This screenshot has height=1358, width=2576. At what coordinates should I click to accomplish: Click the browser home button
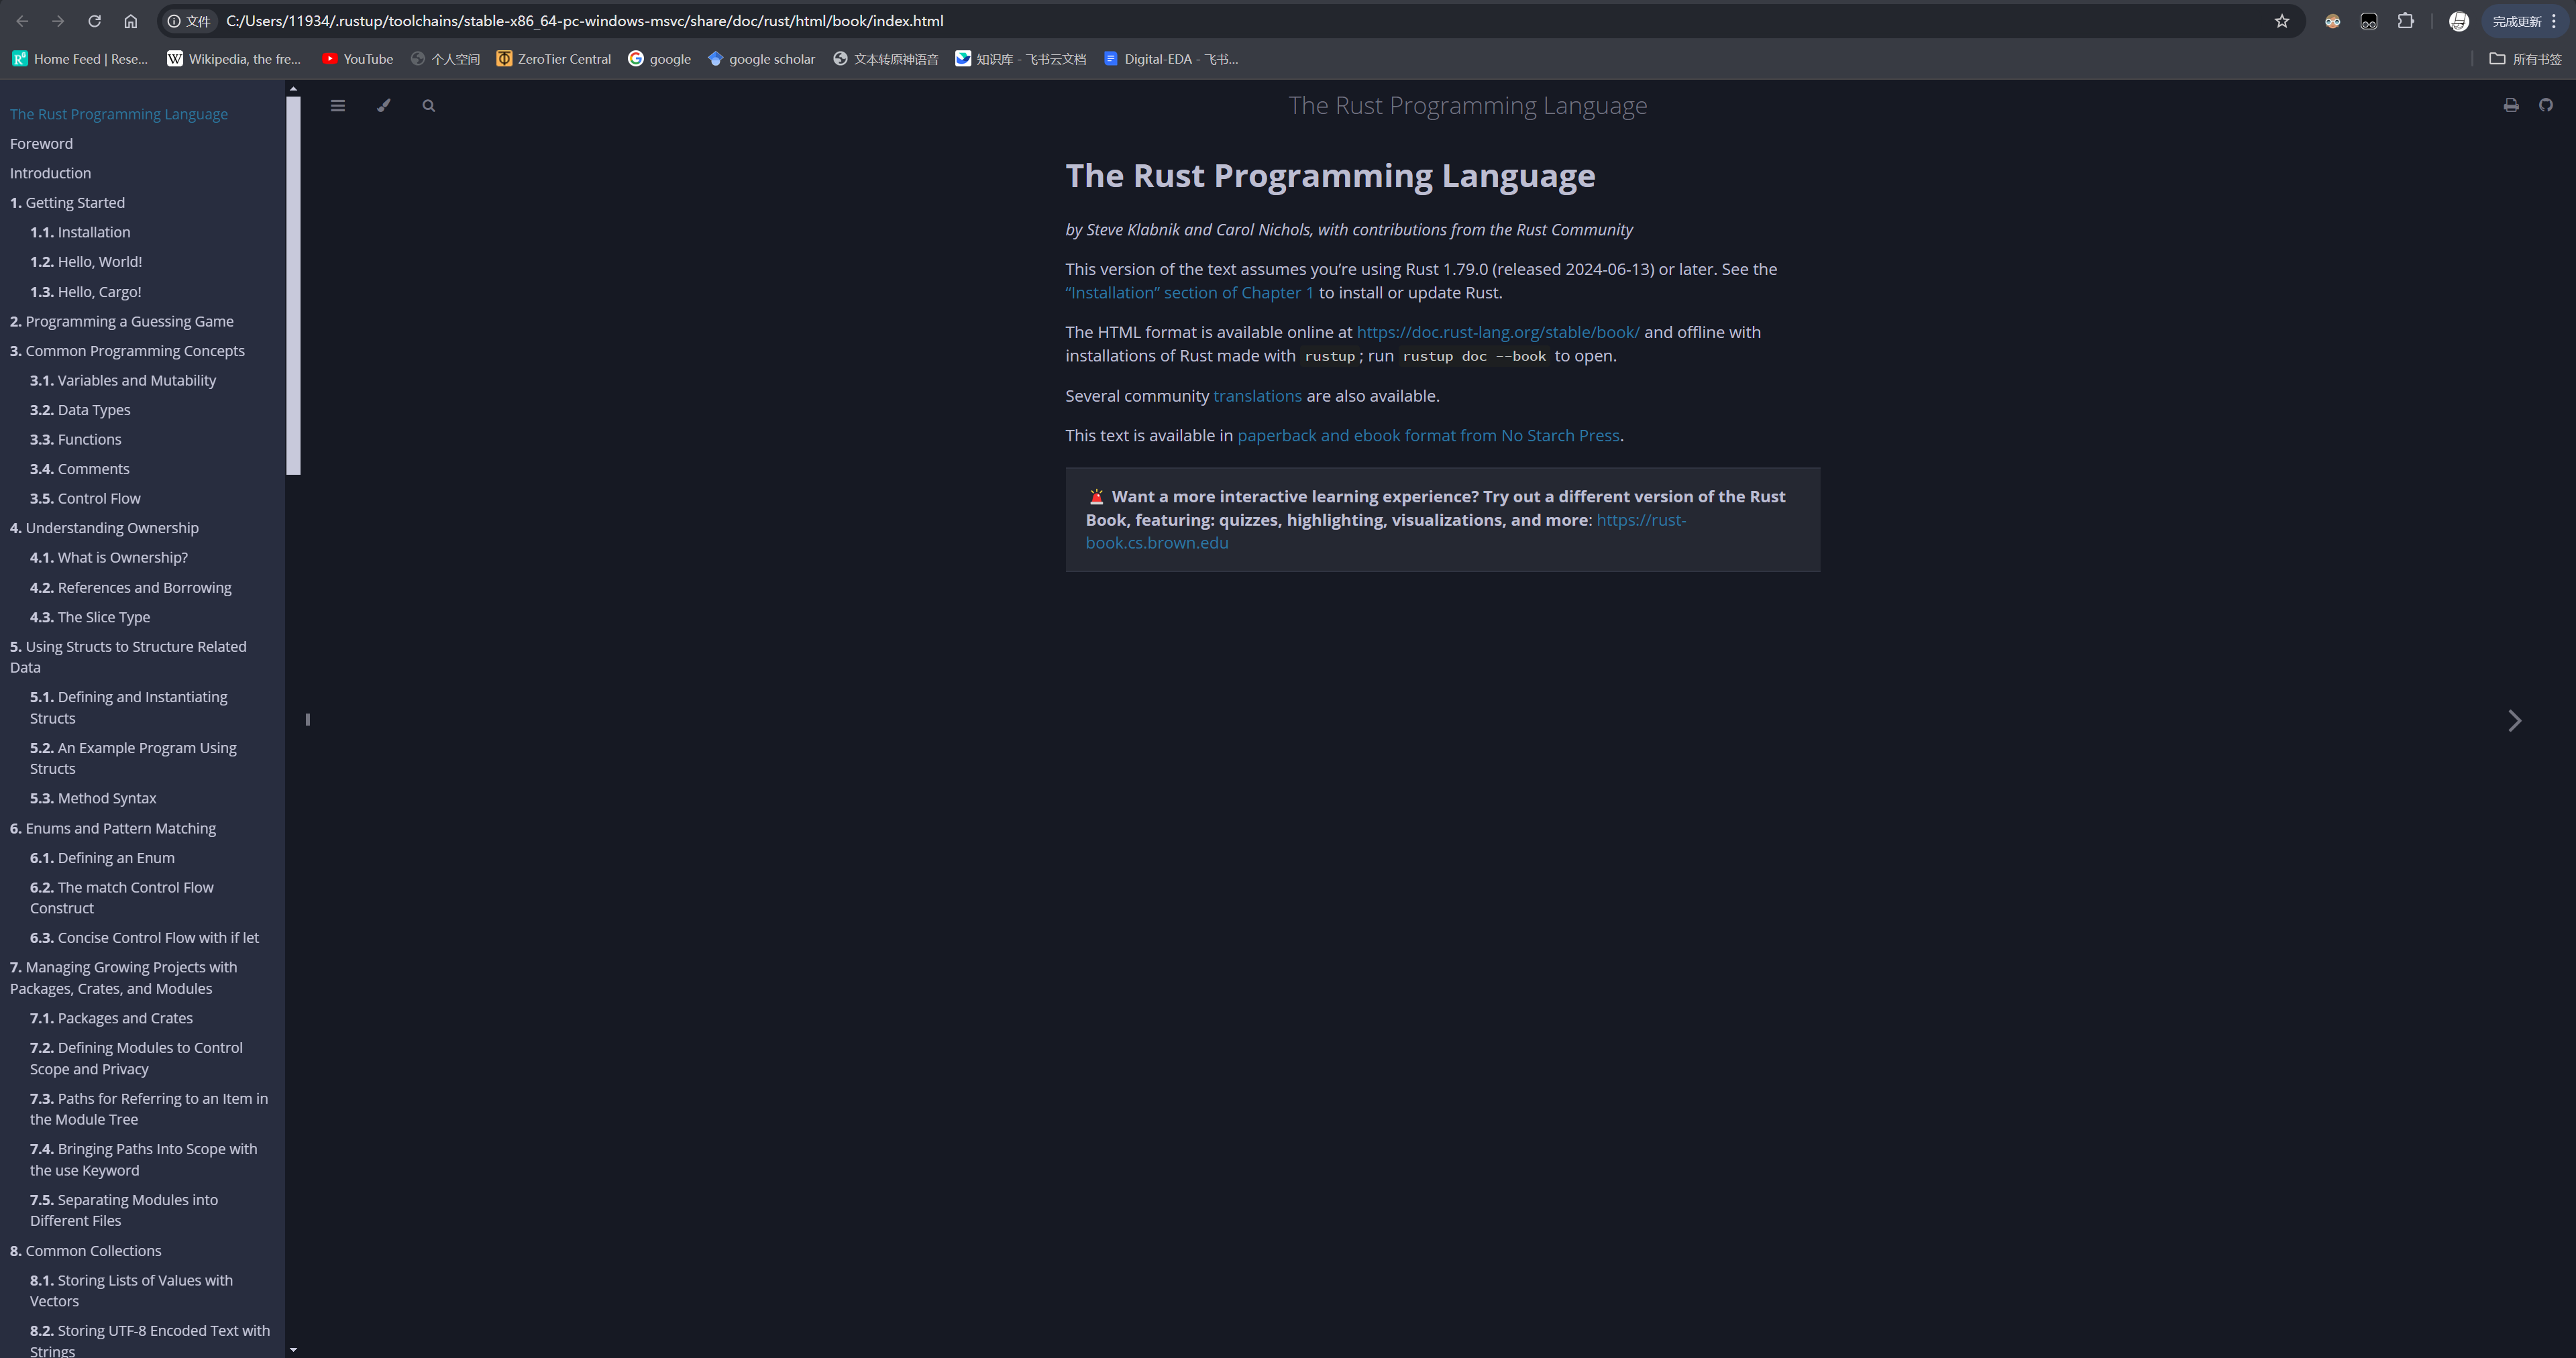130,21
